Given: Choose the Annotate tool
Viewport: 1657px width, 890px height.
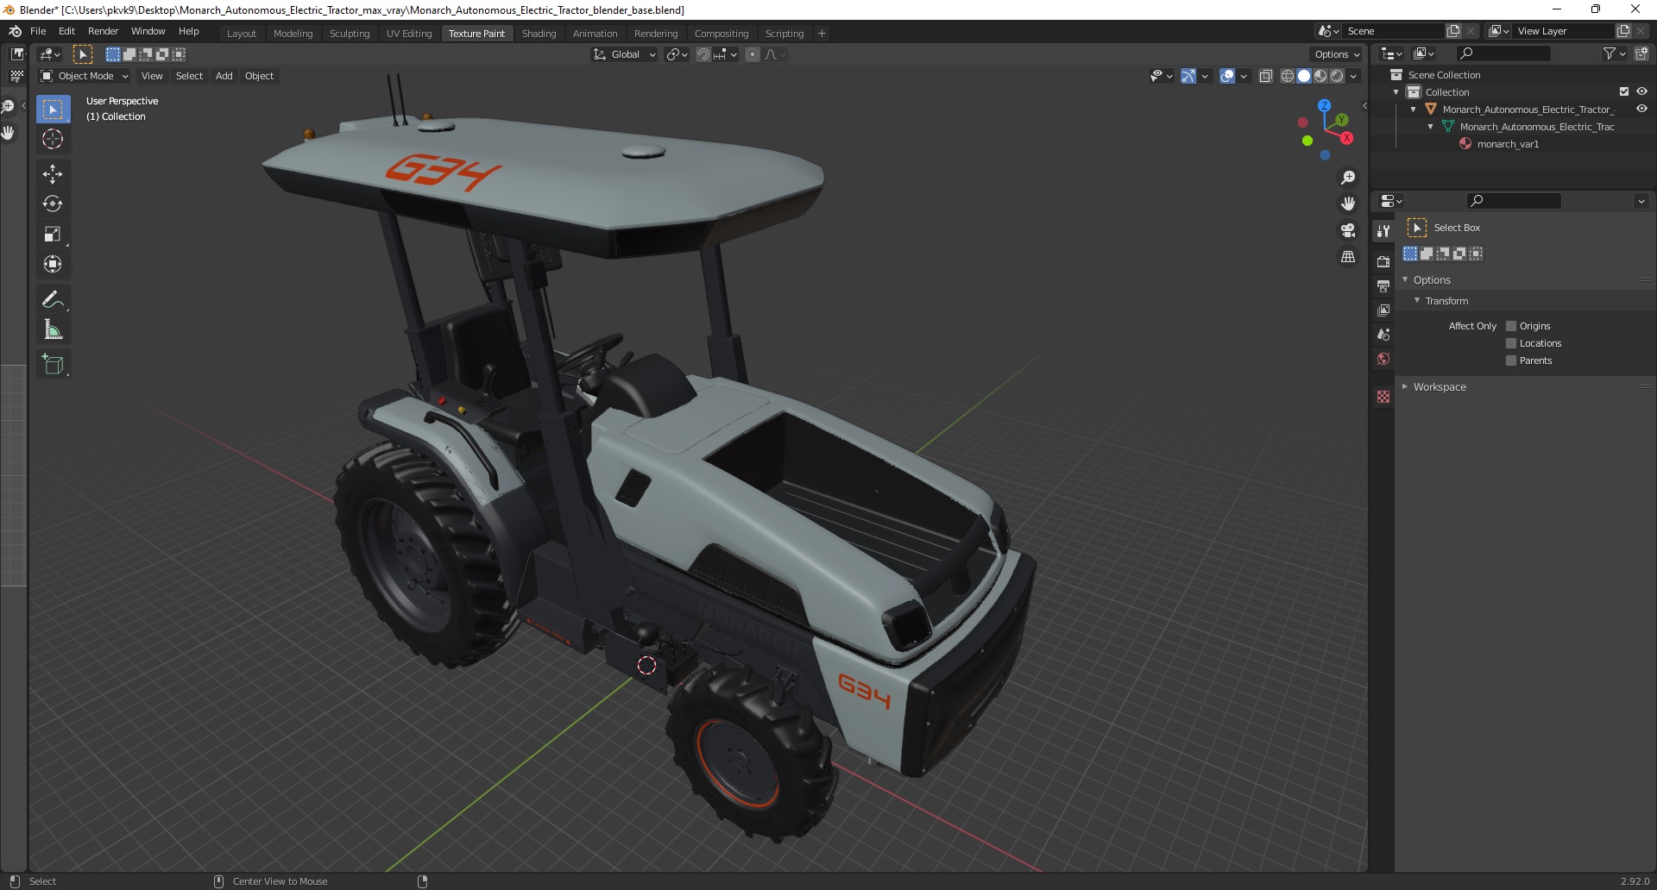Looking at the screenshot, I should pos(53,300).
